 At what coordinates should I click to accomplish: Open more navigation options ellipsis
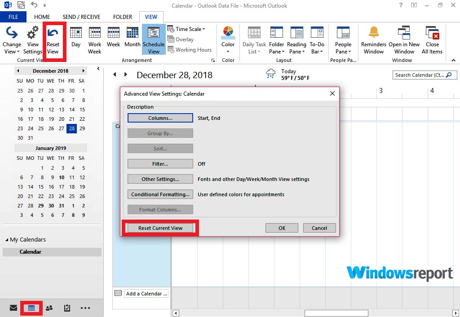coord(85,308)
